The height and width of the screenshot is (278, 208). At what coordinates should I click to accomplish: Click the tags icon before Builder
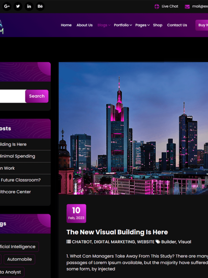coord(158,242)
